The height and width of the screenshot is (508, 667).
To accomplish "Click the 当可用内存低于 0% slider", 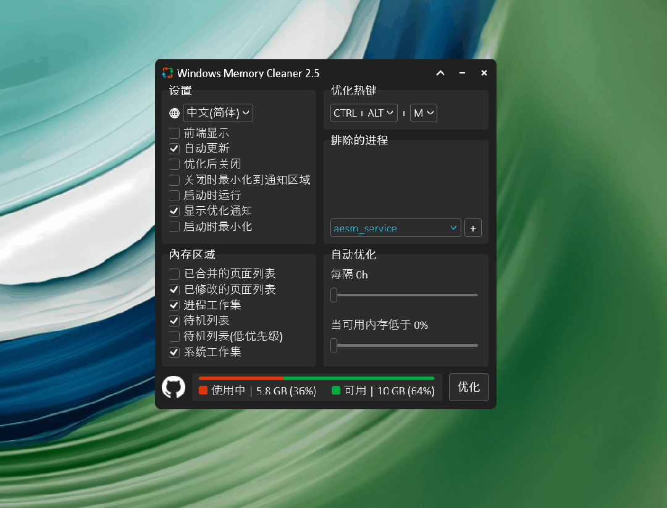I will (x=404, y=345).
